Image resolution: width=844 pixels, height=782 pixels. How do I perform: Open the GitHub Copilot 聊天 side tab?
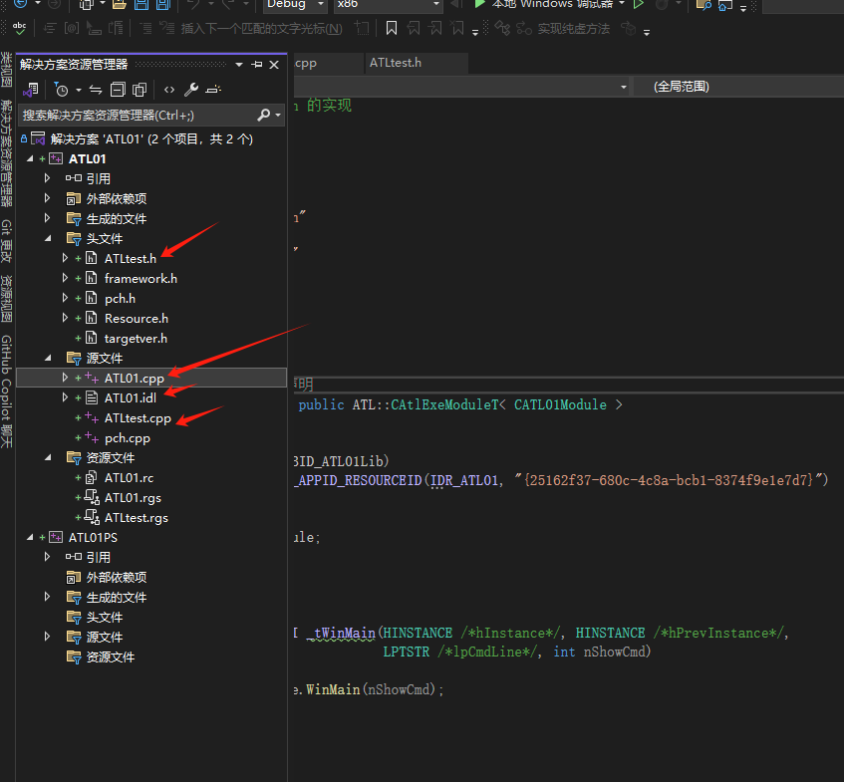[x=6, y=391]
